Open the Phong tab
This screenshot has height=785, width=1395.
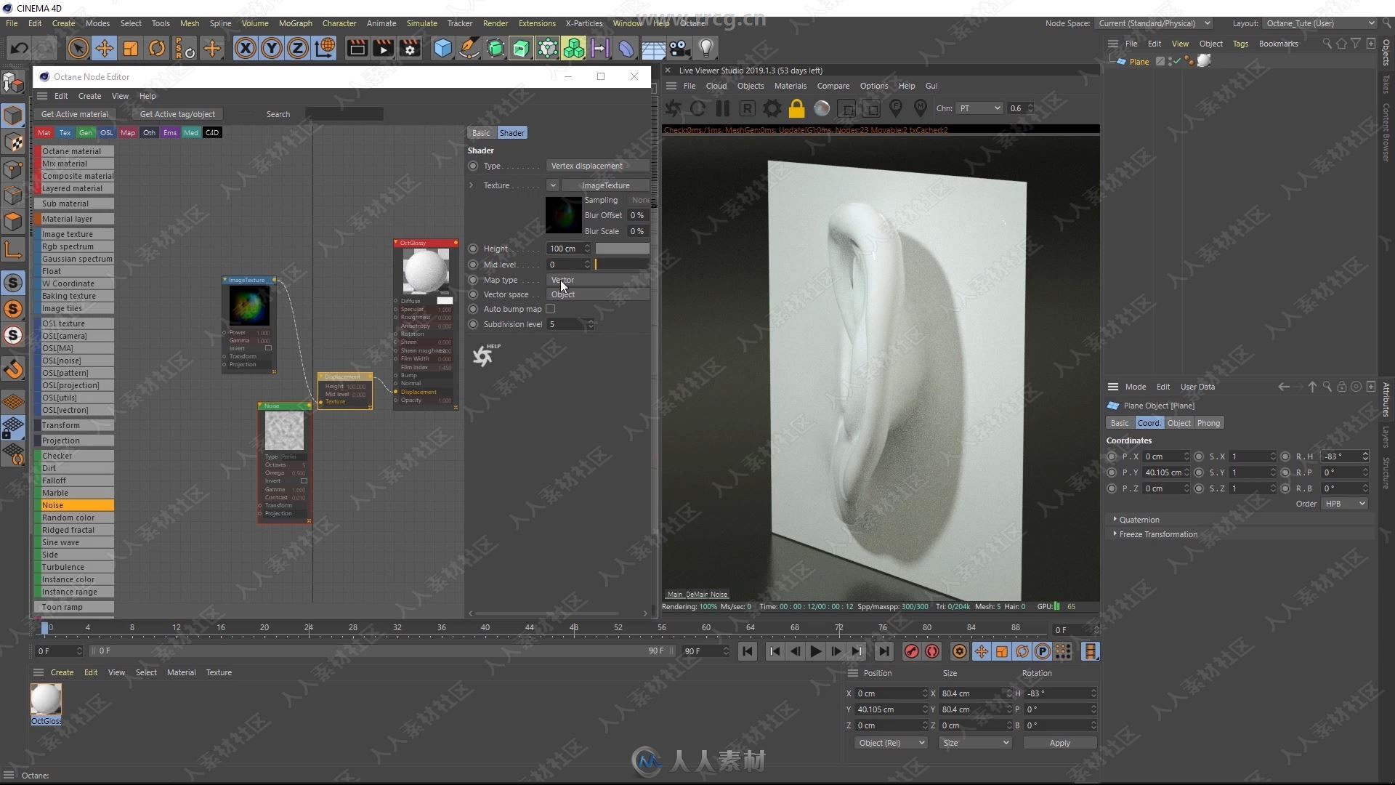pos(1208,423)
